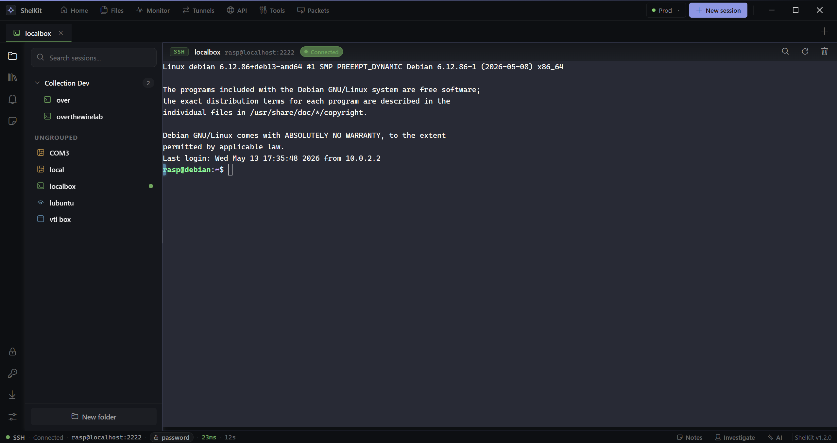The height and width of the screenshot is (443, 837).
Task: Reconnect session with refresh icon
Action: [x=805, y=51]
